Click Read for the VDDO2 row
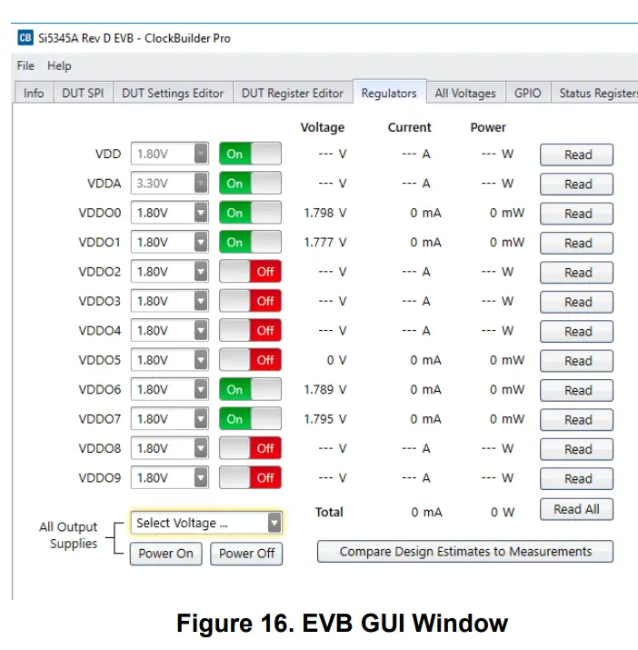638x650 pixels. [x=576, y=273]
